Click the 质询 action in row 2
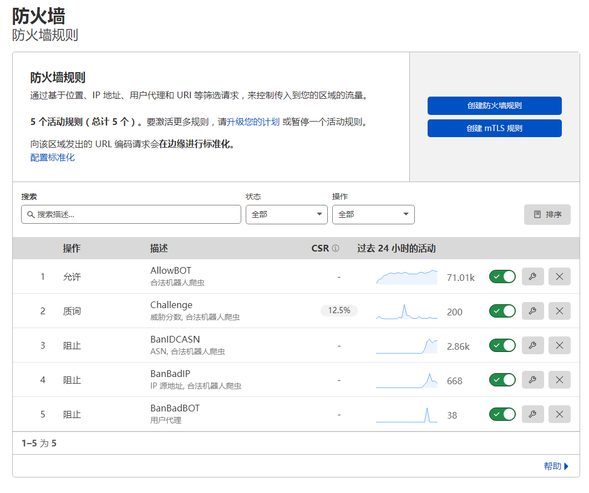Screen dimensions: 589x493 [72, 311]
